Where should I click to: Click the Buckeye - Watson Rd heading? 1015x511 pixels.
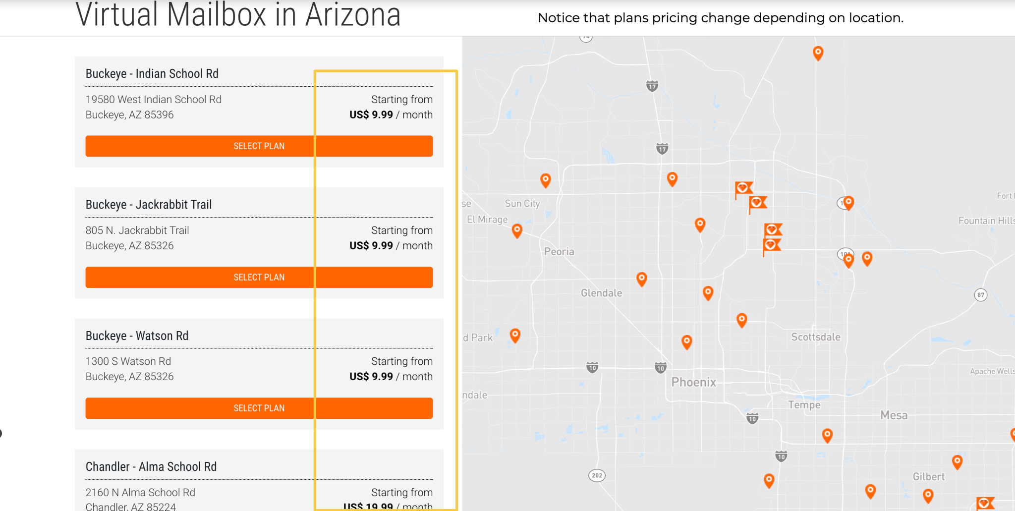(x=137, y=336)
